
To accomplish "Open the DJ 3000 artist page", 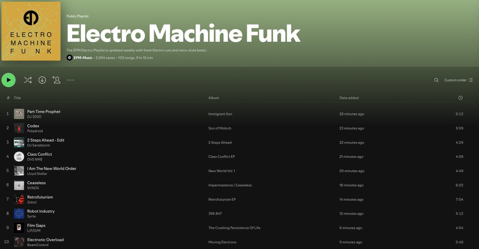I will coord(34,117).
